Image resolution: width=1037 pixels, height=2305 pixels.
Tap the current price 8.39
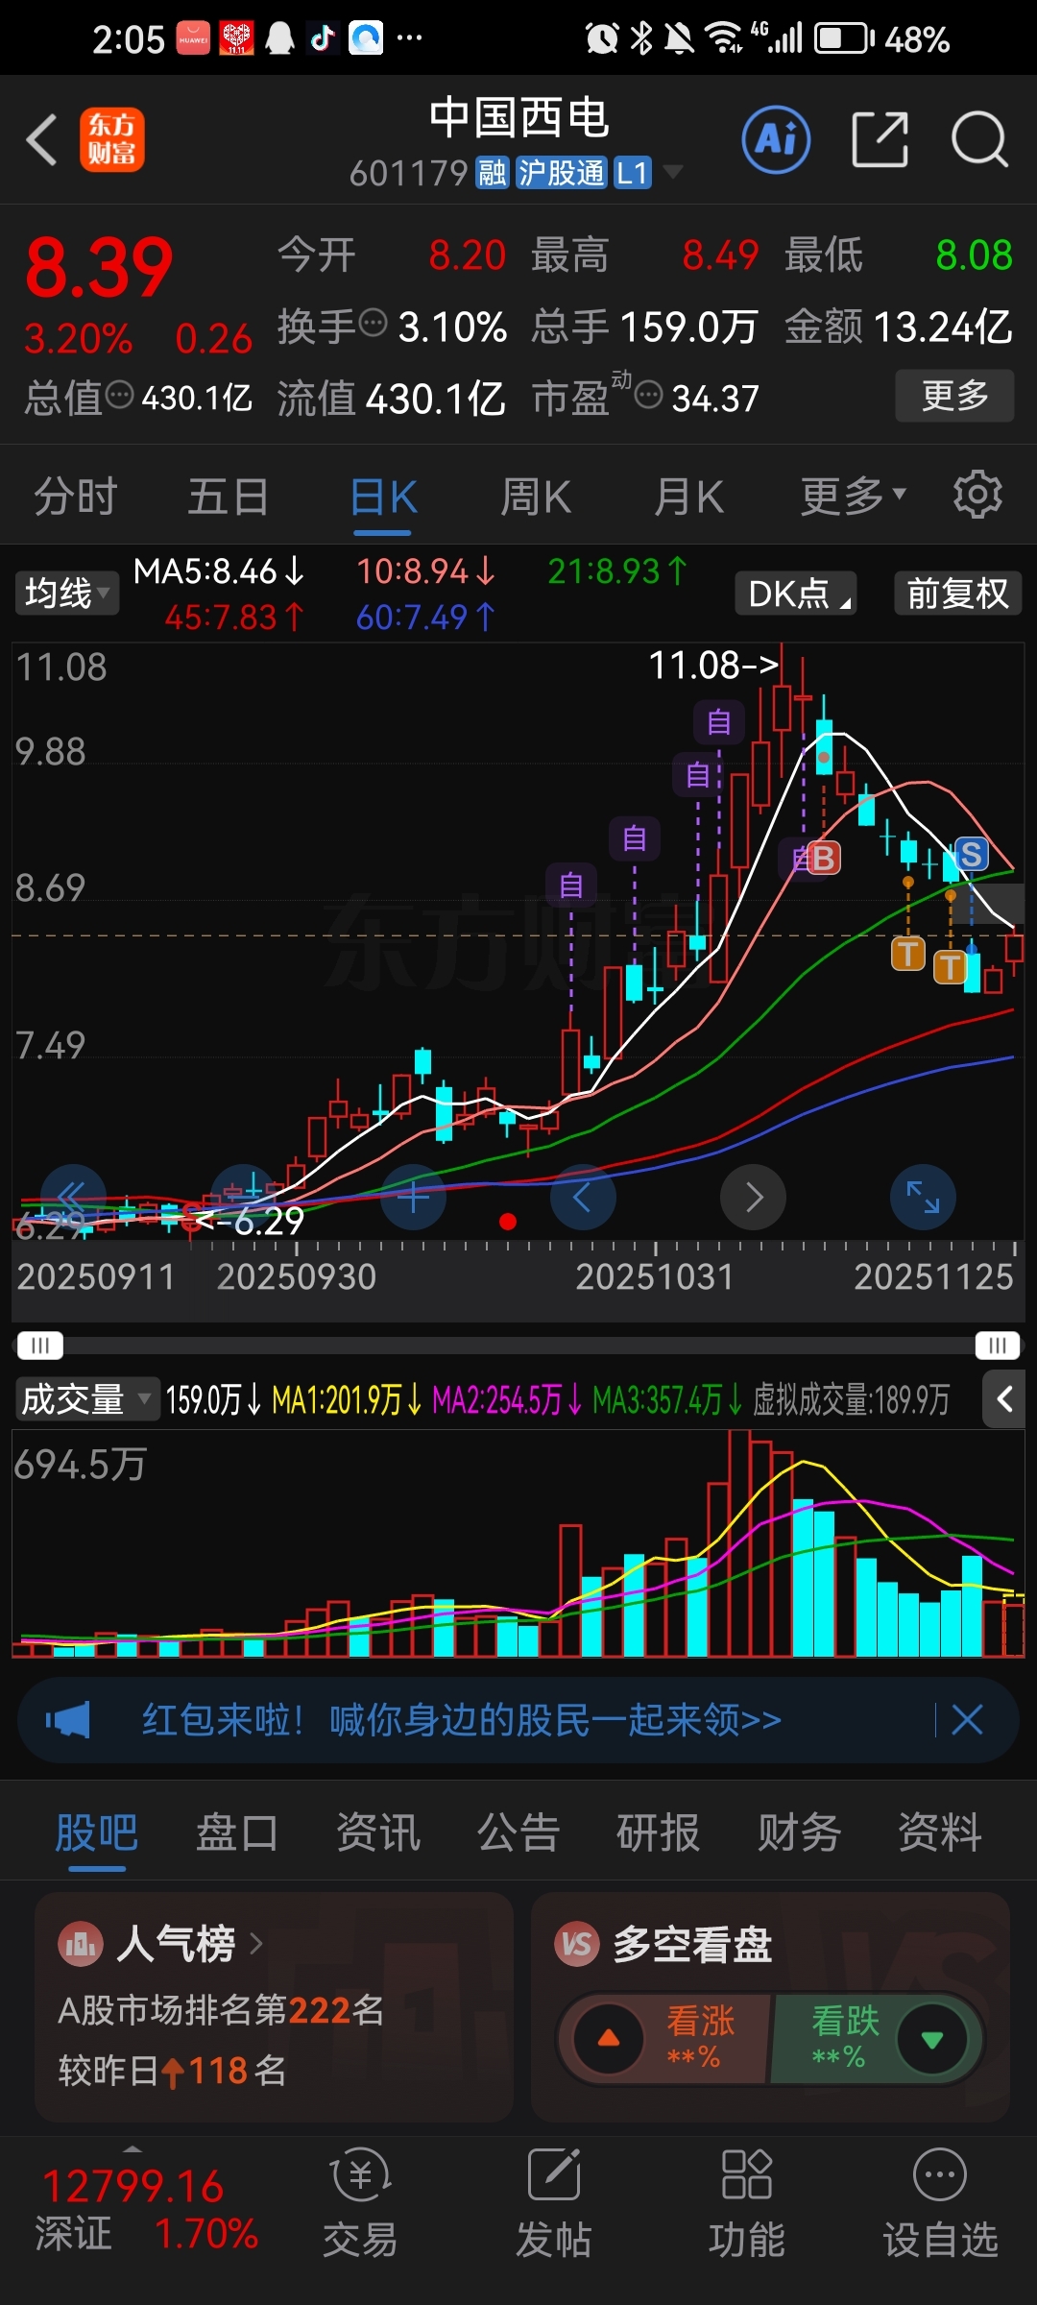[99, 267]
